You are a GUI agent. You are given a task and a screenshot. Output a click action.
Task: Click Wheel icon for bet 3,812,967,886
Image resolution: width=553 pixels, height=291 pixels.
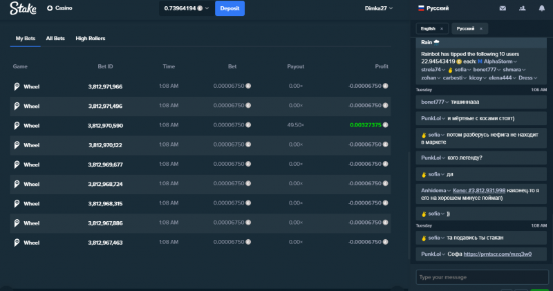click(x=17, y=223)
